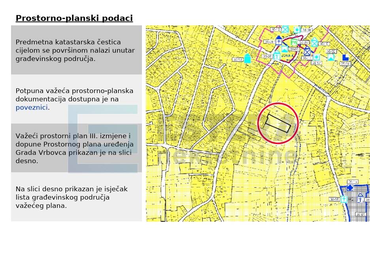370x278 pixels.
Task: Click the "ZONA A" label on map
Action: click(x=287, y=55)
